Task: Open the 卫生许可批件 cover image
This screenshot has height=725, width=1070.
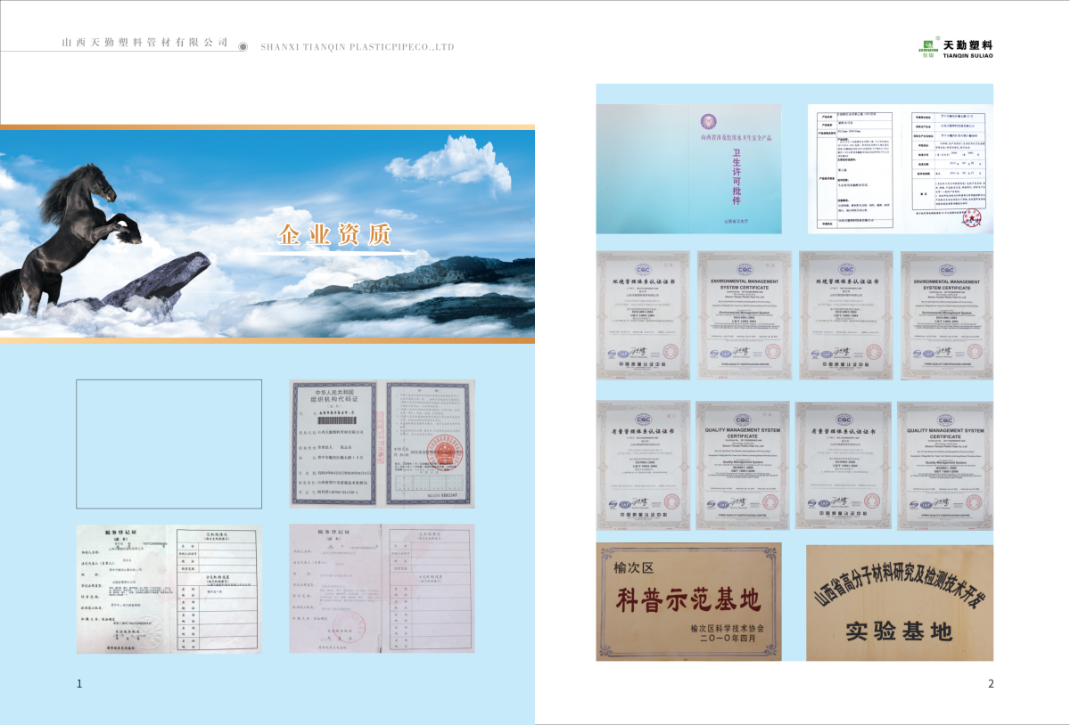Action: pyautogui.click(x=688, y=169)
